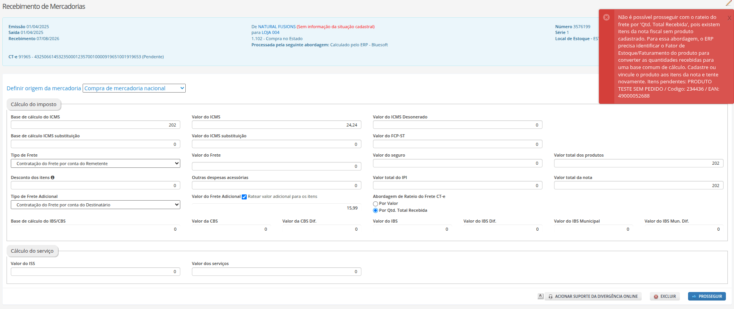Focus the 'Base de cálculo do ICMS' field
734x309 pixels.
coord(95,125)
